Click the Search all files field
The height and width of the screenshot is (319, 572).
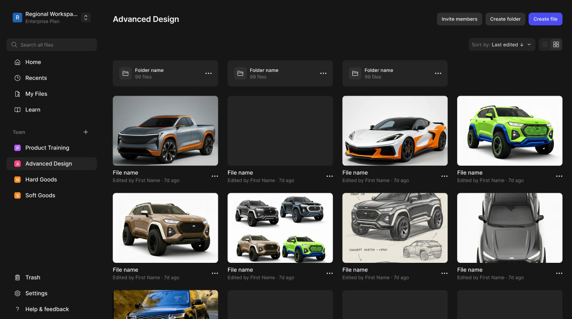[x=51, y=45]
